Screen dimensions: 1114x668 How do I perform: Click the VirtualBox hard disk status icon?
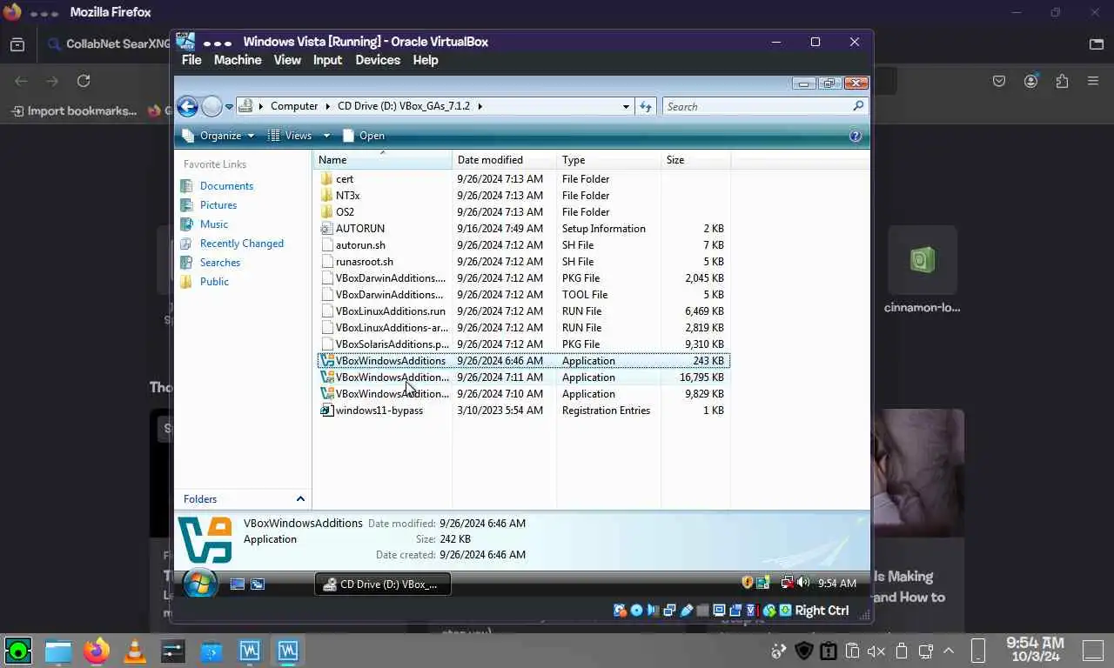[x=619, y=611]
